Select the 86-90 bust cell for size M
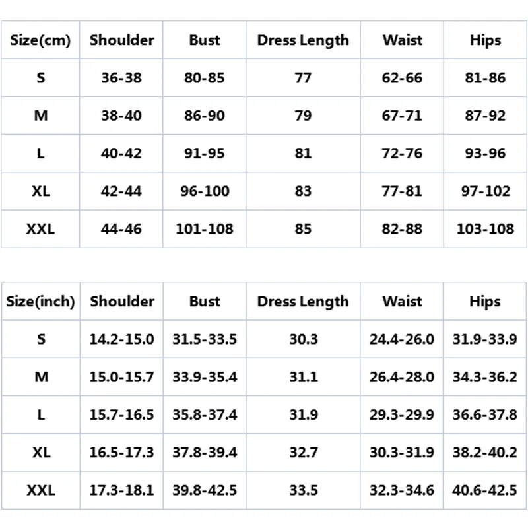The height and width of the screenshot is (528, 528). (205, 115)
